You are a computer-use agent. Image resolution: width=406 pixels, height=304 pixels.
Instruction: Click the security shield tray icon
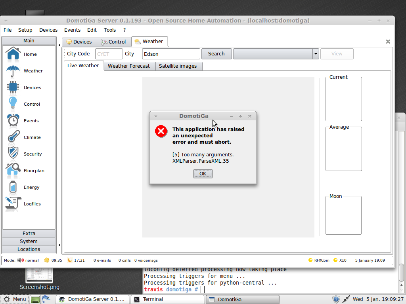pos(336,299)
